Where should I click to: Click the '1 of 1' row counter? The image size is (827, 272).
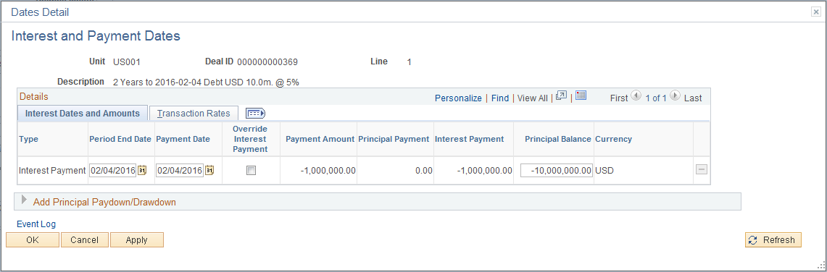point(656,98)
